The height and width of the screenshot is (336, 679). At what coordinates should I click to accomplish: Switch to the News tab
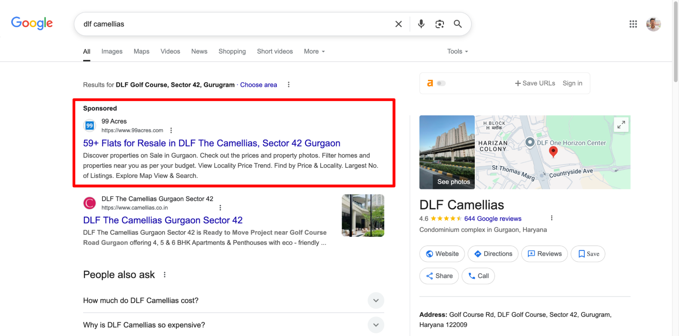click(x=199, y=51)
